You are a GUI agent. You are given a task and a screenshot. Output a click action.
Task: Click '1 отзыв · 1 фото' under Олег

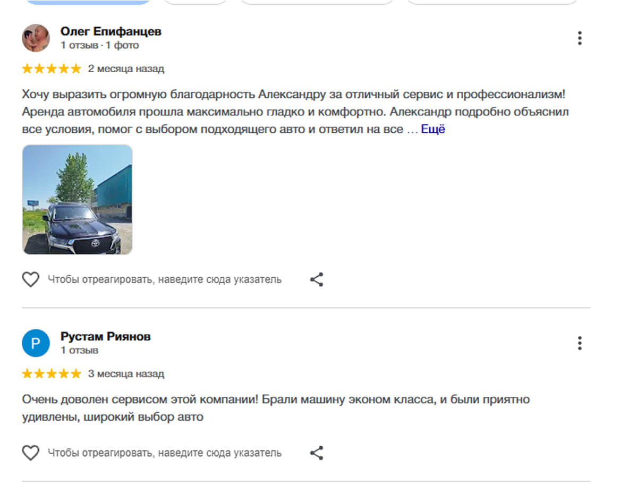click(x=99, y=46)
